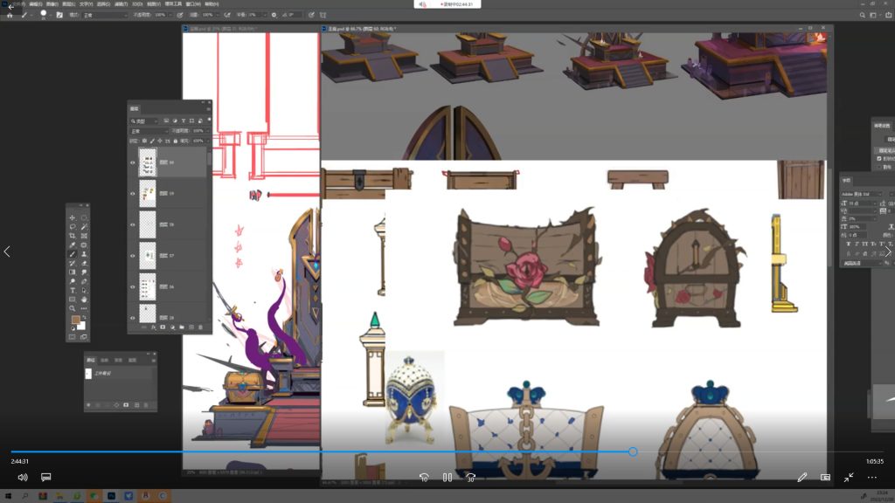Skip back 10 seconds

424,478
